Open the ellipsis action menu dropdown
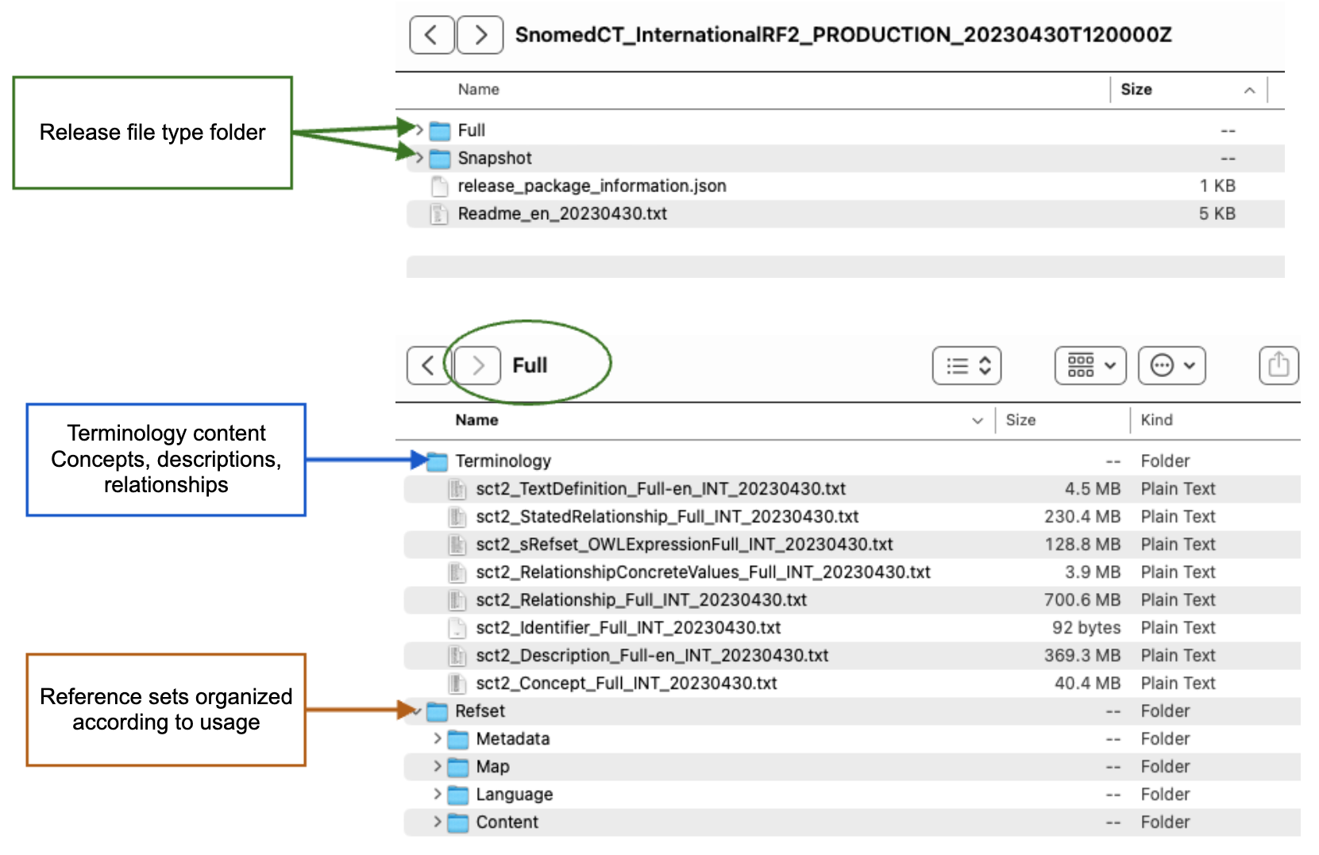 pos(1172,366)
